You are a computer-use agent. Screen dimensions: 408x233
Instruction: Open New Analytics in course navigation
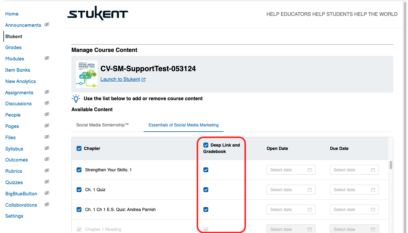(21, 81)
